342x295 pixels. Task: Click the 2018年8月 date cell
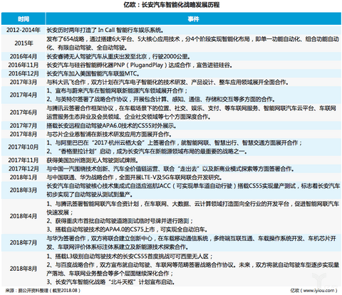[24, 269]
